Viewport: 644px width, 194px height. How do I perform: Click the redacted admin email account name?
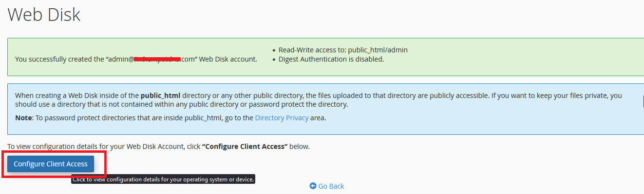[x=157, y=59]
